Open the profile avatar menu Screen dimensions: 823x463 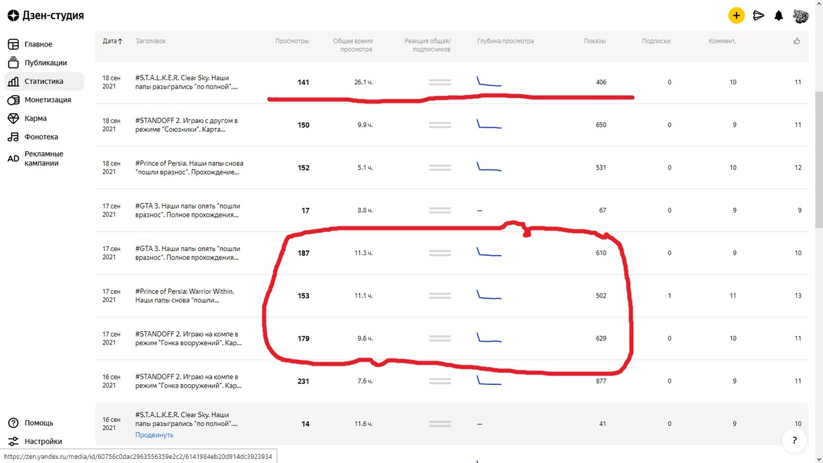pyautogui.click(x=800, y=15)
